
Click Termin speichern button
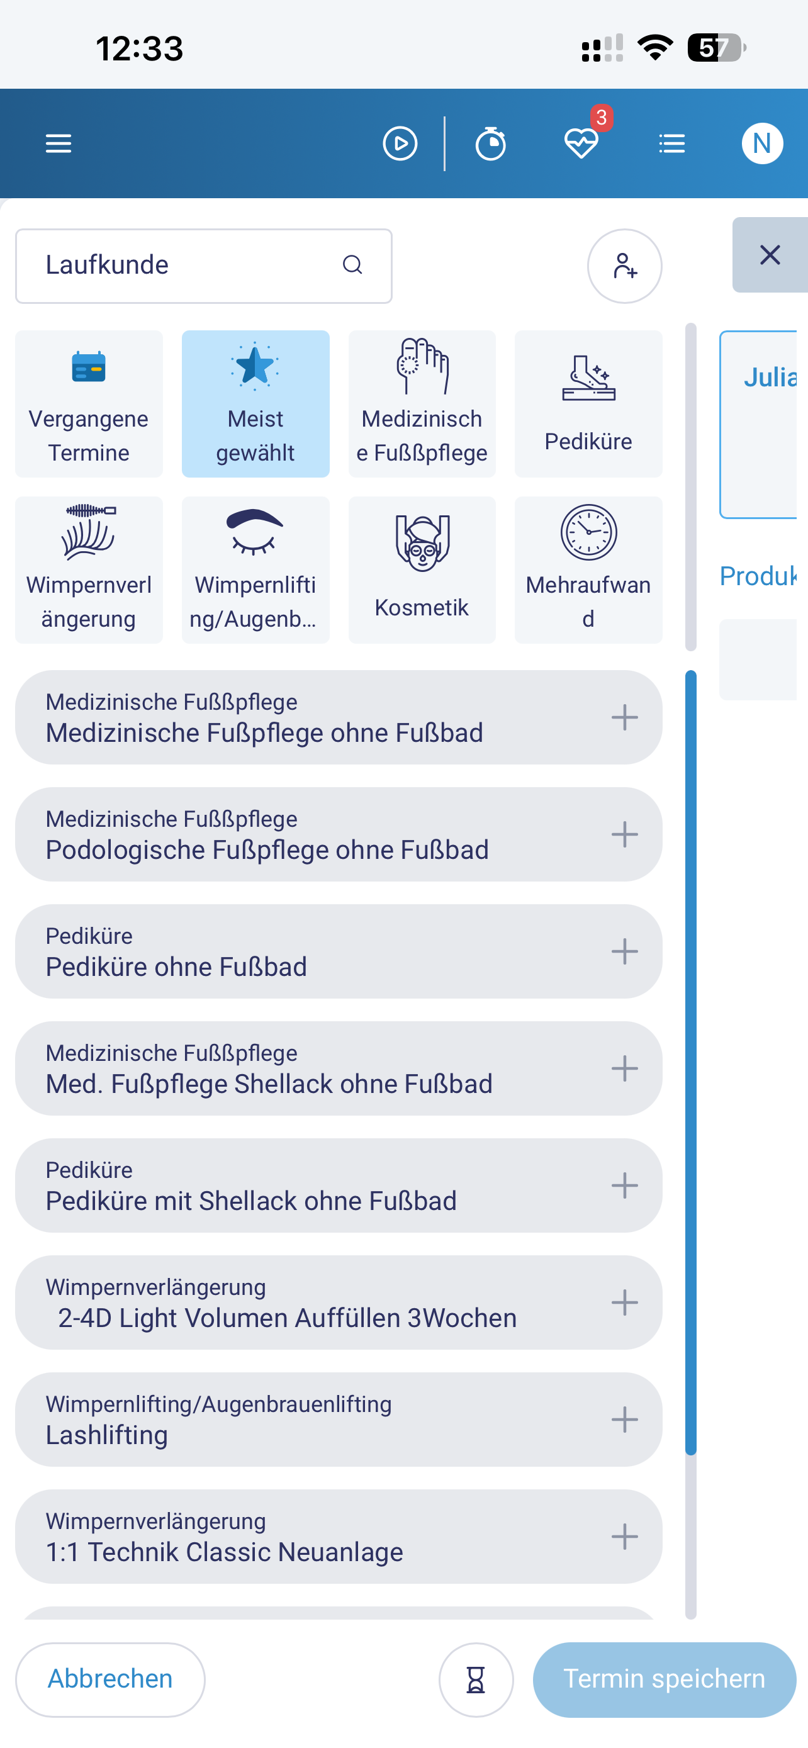[664, 1679]
